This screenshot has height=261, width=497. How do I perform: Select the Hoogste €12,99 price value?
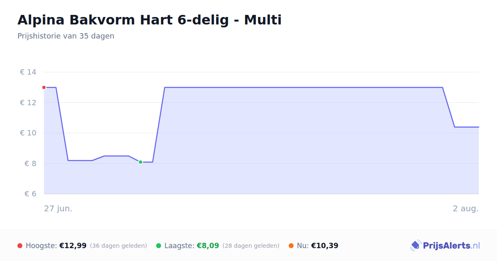pyautogui.click(x=73, y=246)
